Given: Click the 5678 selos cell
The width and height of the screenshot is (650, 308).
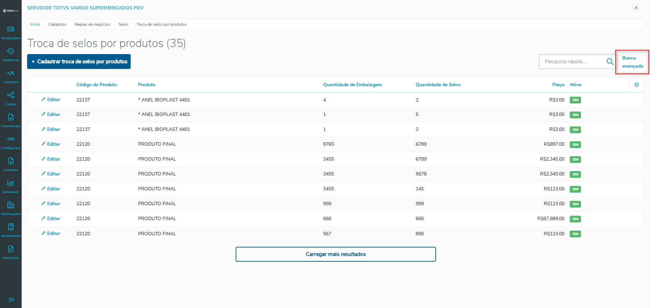Looking at the screenshot, I should (x=421, y=174).
